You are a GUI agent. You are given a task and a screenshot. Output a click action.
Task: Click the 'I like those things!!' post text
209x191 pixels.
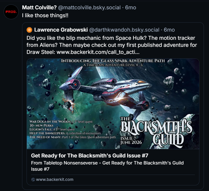(x=45, y=15)
